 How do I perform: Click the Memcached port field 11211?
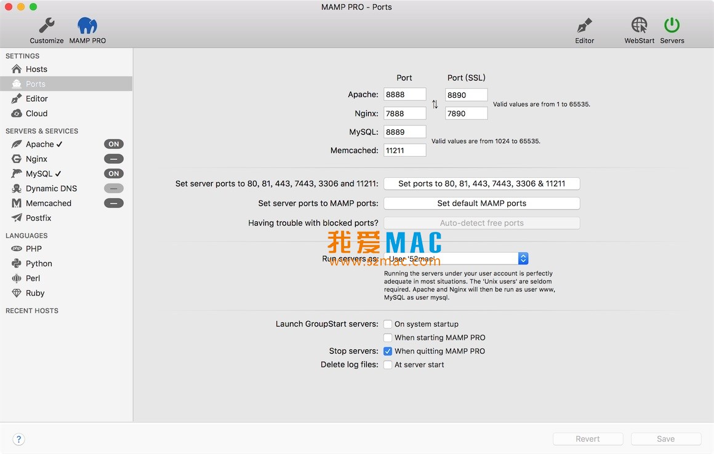pos(405,151)
